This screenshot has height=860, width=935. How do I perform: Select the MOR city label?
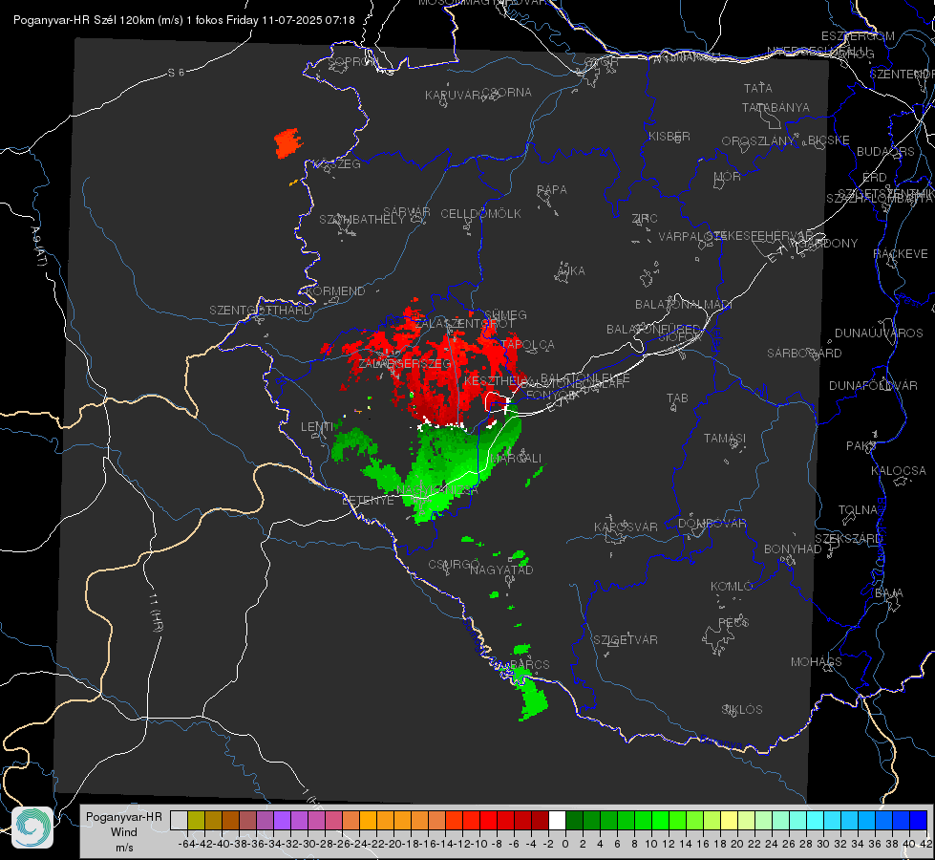click(728, 176)
